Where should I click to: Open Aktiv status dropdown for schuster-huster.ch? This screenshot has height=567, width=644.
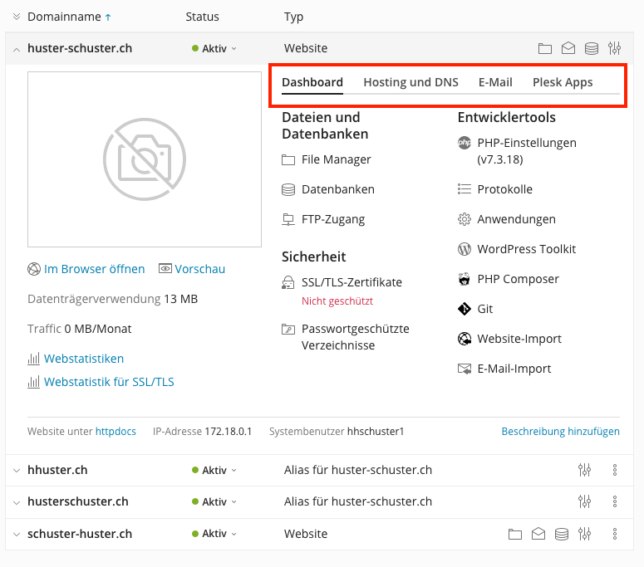coord(214,534)
